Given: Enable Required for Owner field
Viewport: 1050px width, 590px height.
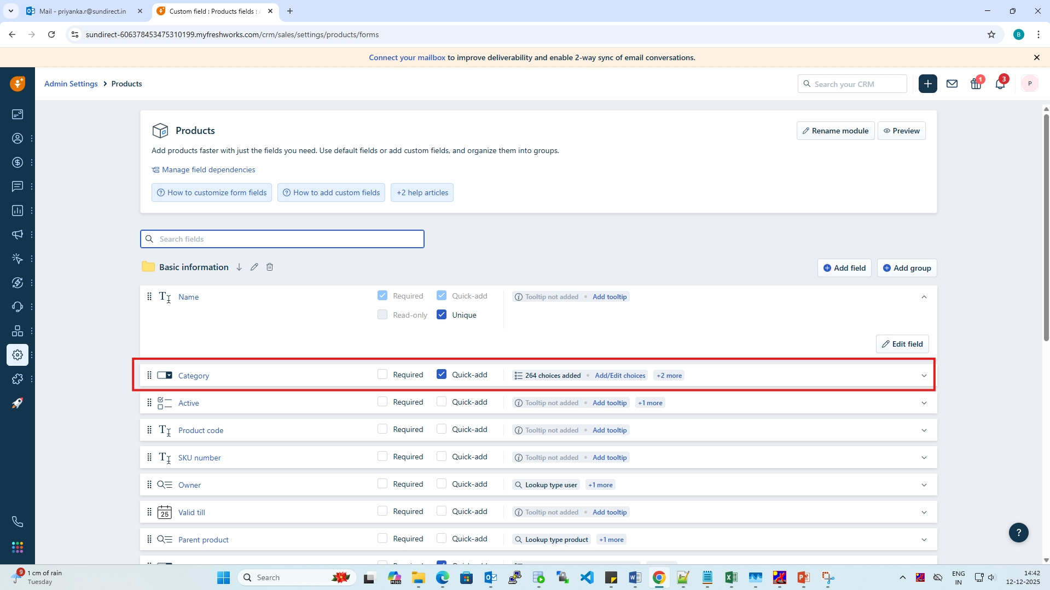Looking at the screenshot, I should pyautogui.click(x=382, y=483).
